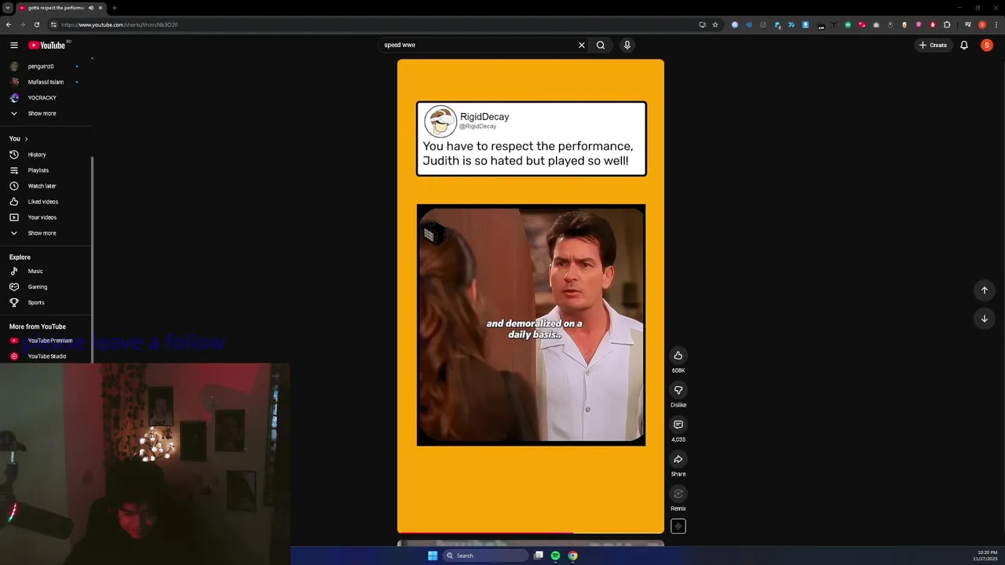Close the YouTube browser tab
Image resolution: width=1005 pixels, height=565 pixels.
click(x=100, y=8)
